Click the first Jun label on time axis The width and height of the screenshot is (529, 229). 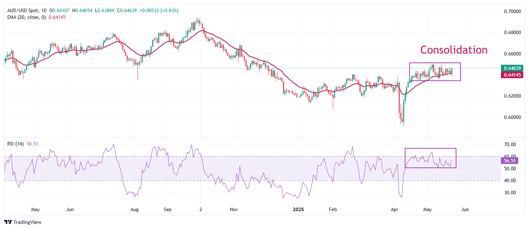tap(70, 209)
